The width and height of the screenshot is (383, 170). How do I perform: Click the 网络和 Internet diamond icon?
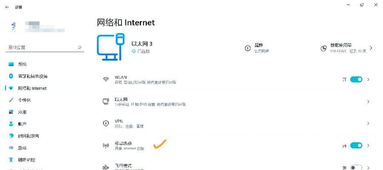11,88
